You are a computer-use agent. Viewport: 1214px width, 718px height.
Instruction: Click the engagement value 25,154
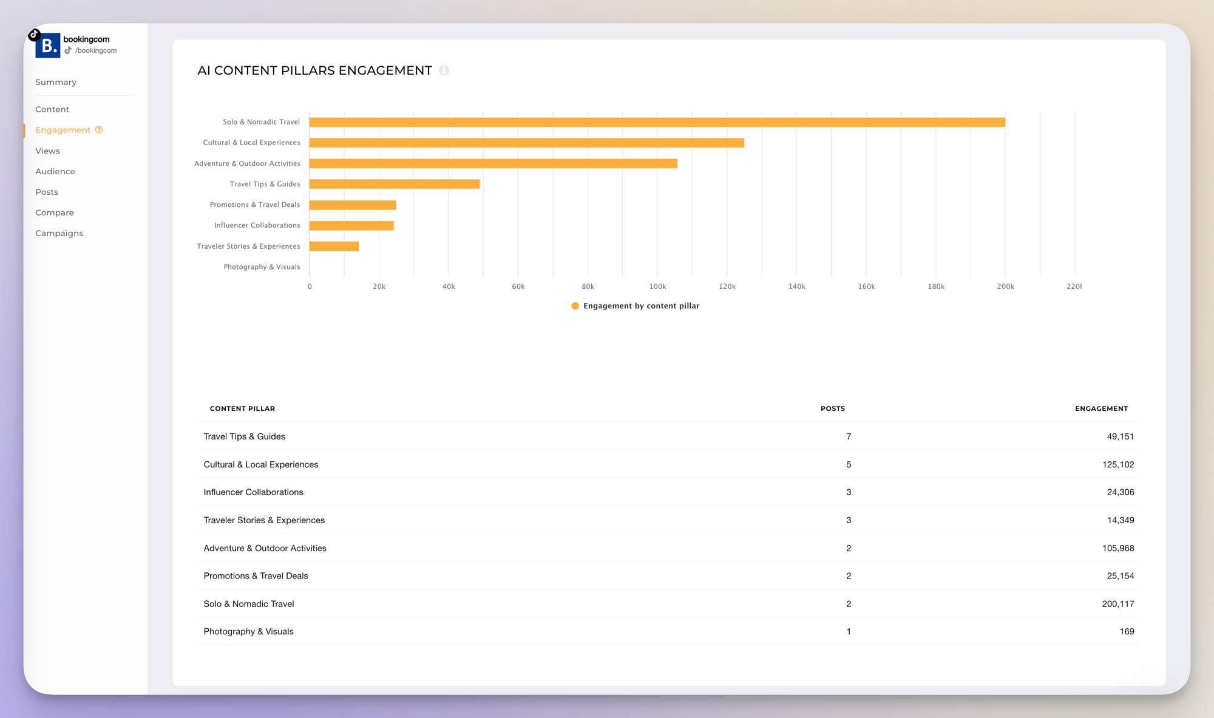coord(1121,576)
